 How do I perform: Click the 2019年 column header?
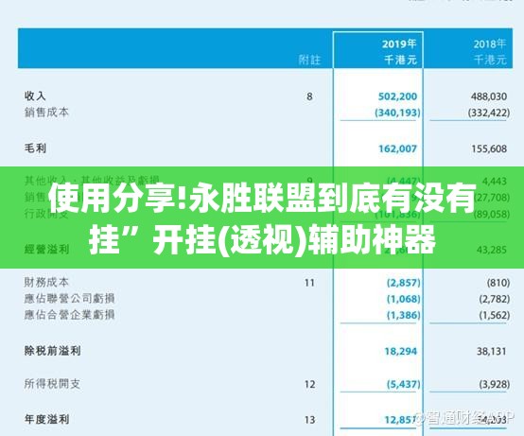399,44
